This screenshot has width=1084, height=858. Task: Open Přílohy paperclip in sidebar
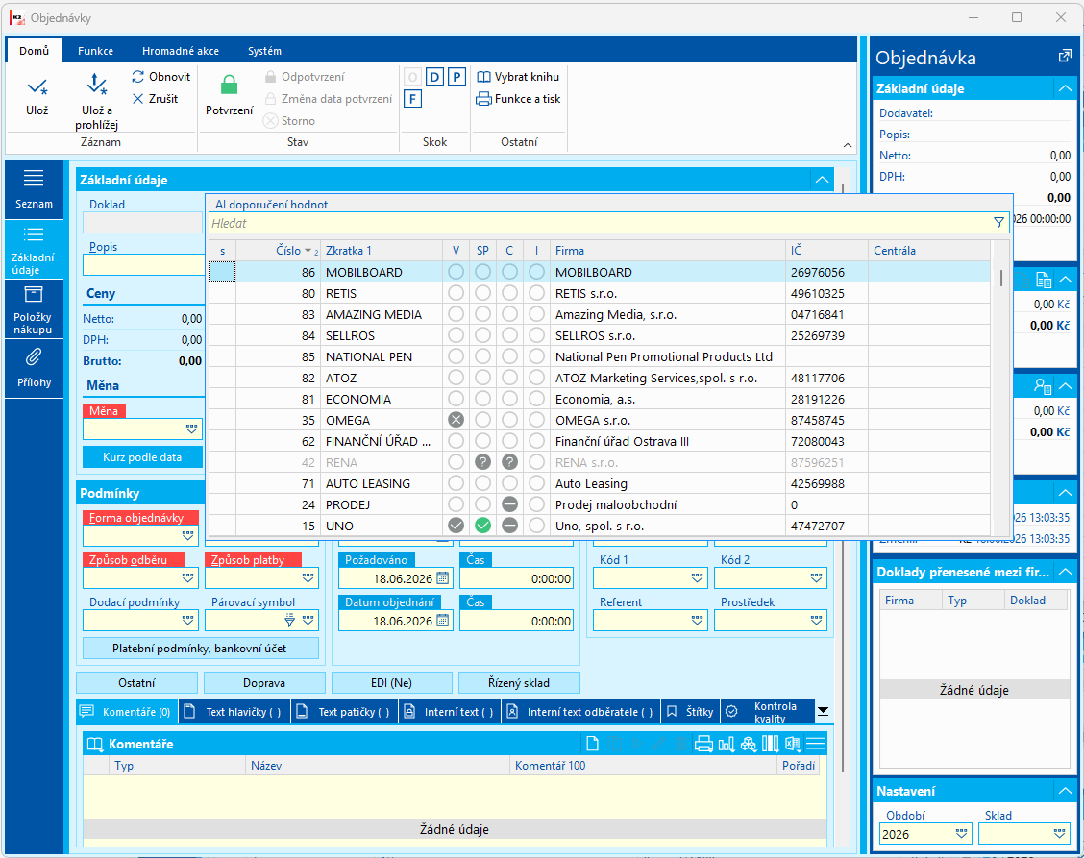[34, 357]
